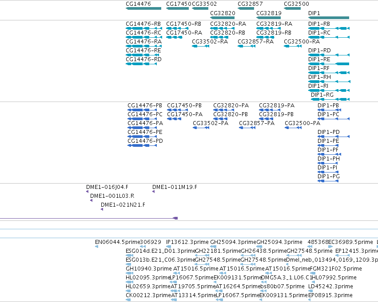Viewport: 378px width, 302px height.
Task: Click protein CG17450-PA
Action: point(174,119)
